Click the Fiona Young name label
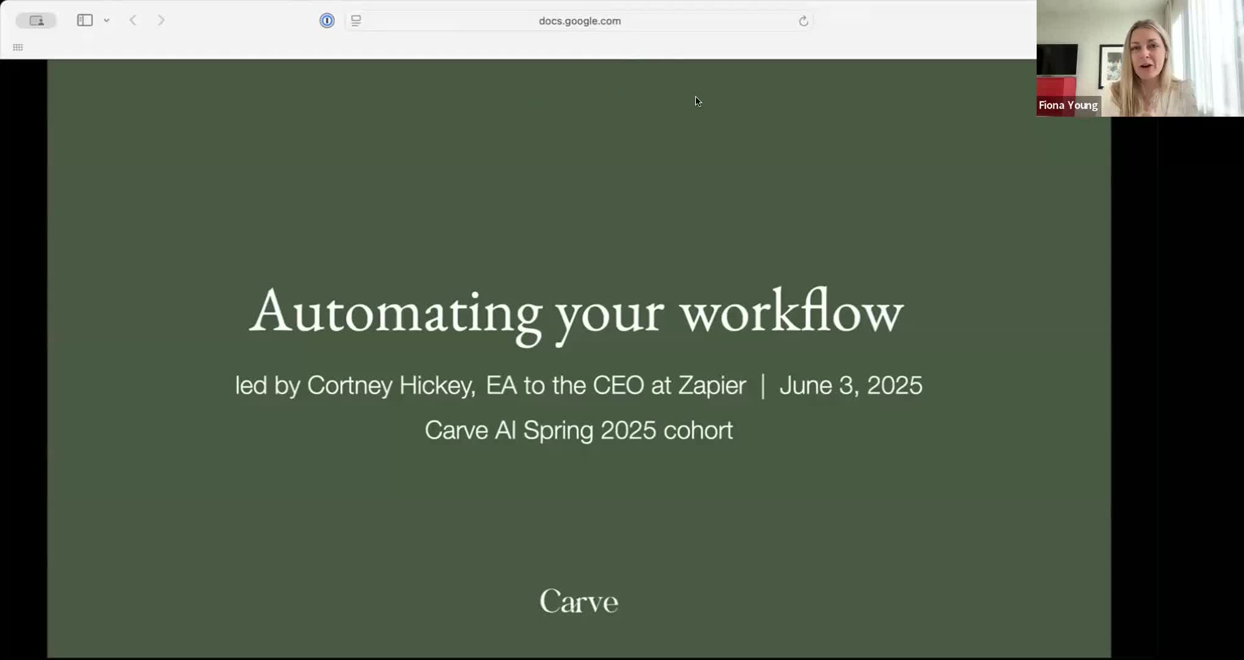The width and height of the screenshot is (1244, 660). point(1068,105)
